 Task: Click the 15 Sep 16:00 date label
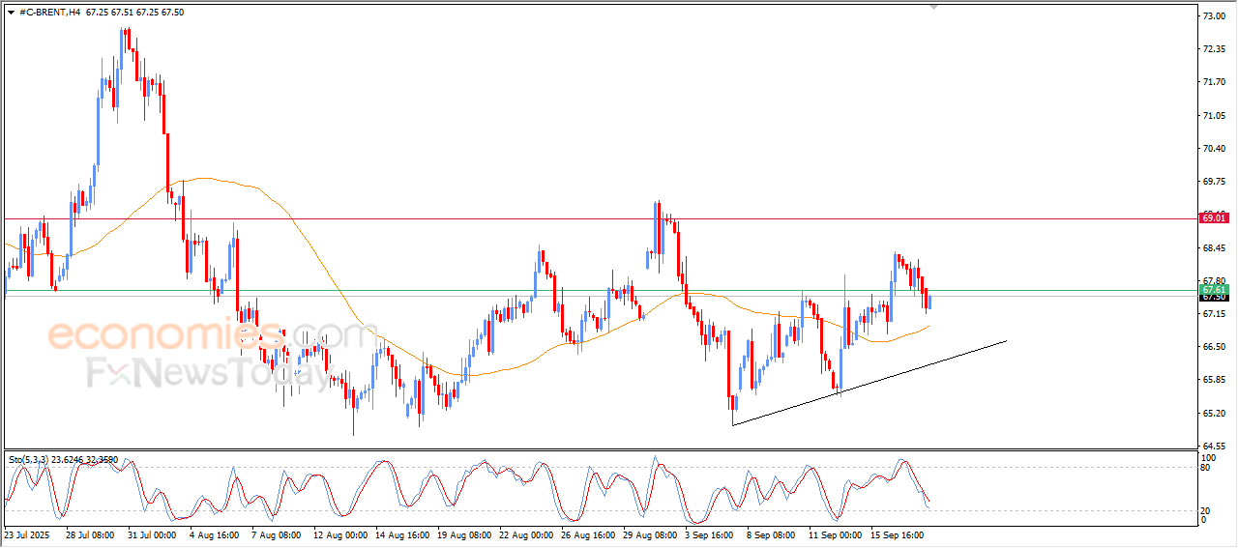tap(898, 534)
